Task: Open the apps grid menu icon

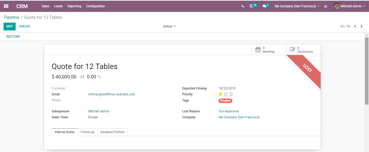Action: (x=6, y=6)
